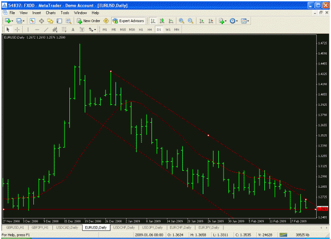This screenshot has width=331, height=239.
Task: Open the Insert menu
Action: (37, 13)
